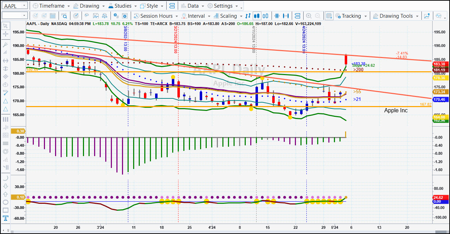Expand the Data dropdown arrow
Image resolution: width=450 pixels, height=234 pixels.
pyautogui.click(x=202, y=6)
